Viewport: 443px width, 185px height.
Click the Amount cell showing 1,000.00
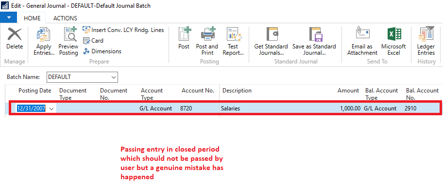click(349, 108)
